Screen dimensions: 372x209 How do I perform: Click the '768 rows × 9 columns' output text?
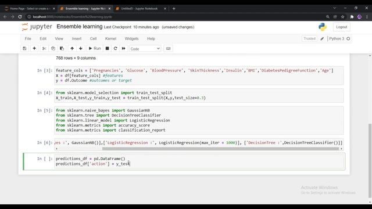pyautogui.click(x=76, y=58)
